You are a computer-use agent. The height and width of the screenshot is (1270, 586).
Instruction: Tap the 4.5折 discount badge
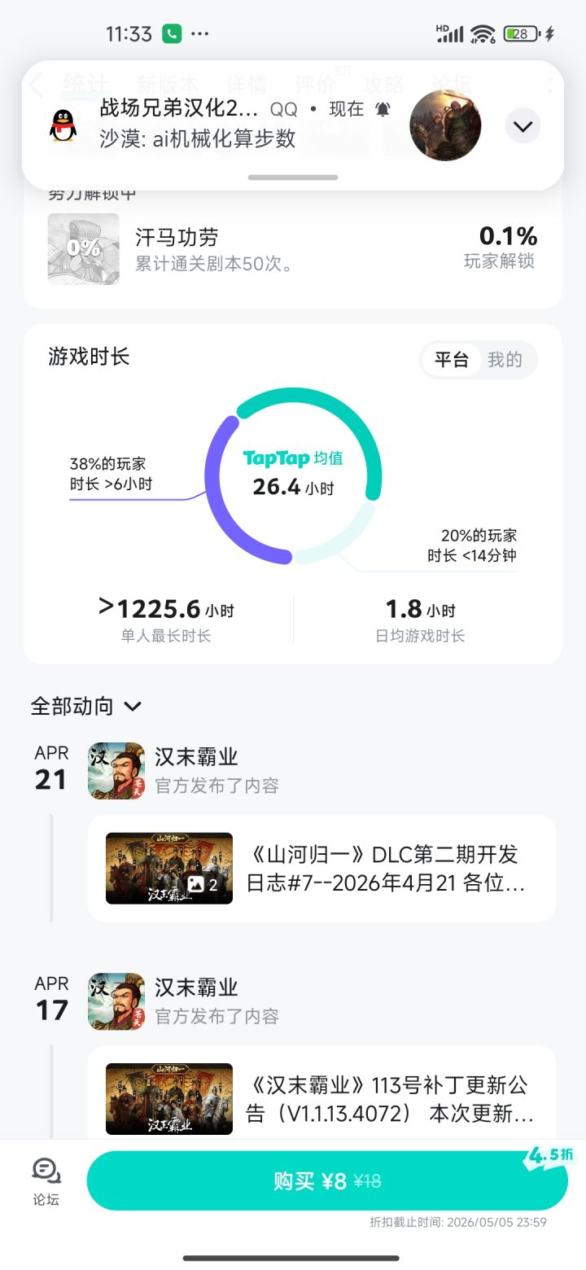[551, 1155]
